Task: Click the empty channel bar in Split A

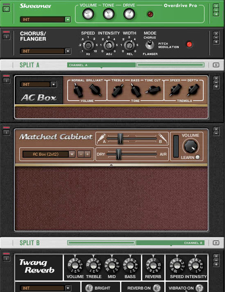Action: coord(170,65)
